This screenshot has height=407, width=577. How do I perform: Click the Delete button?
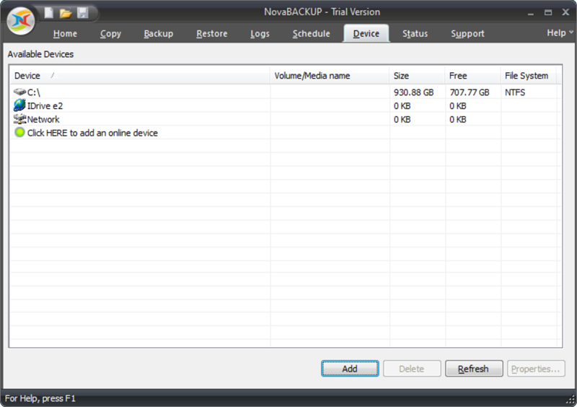click(412, 369)
